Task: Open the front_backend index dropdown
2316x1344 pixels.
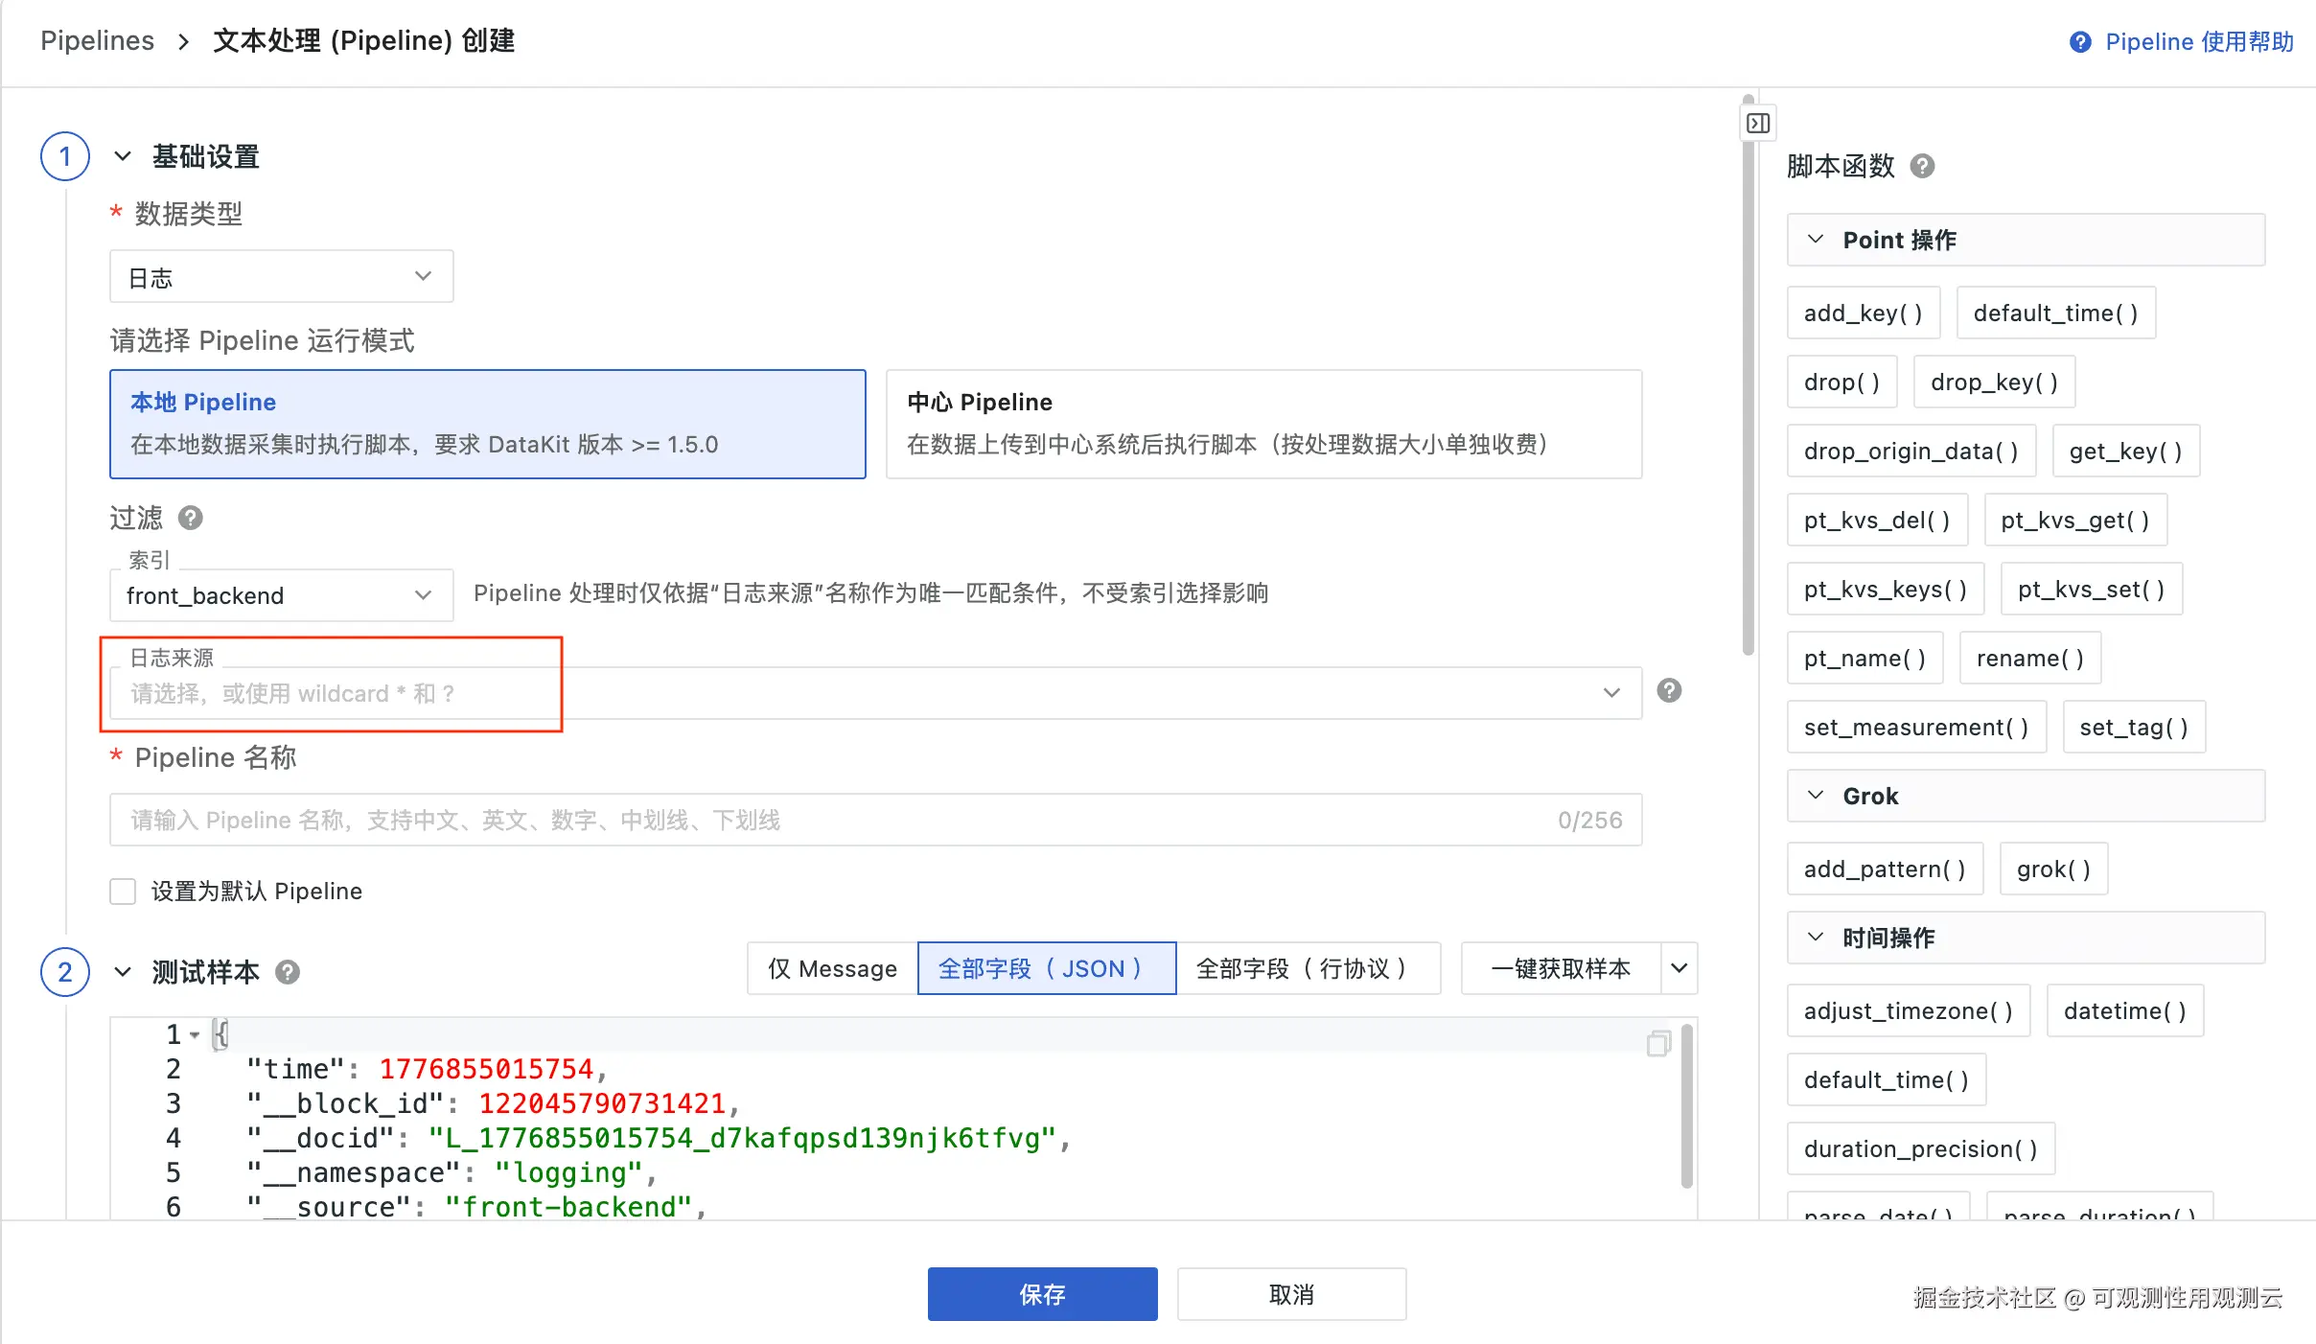Action: point(281,595)
